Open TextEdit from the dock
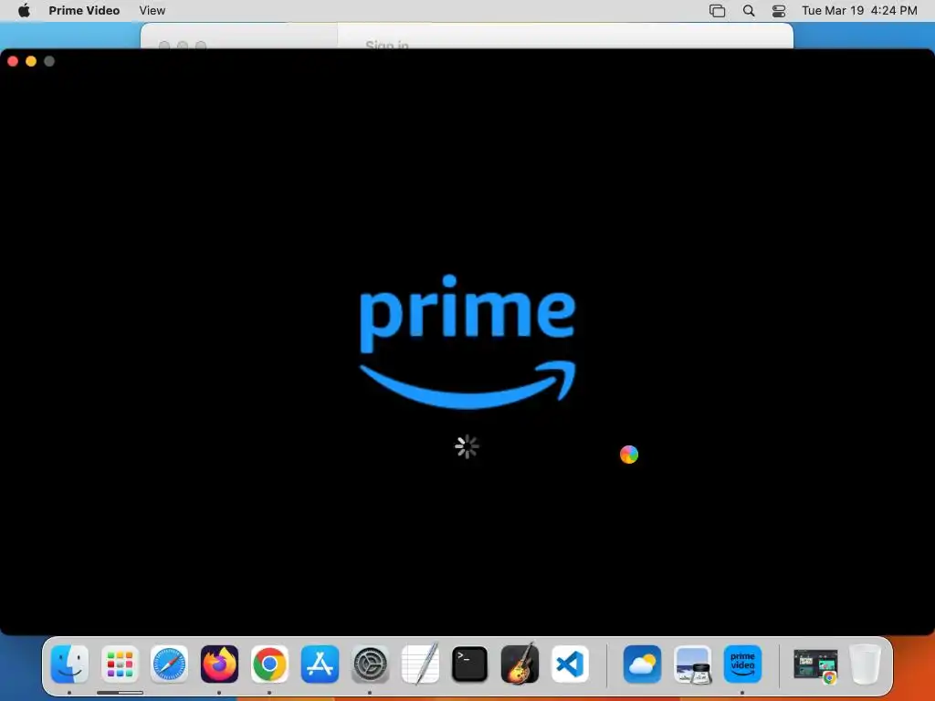 [420, 664]
